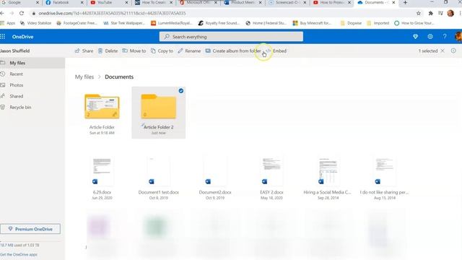Open the Imported bookmarks folder

coord(378,23)
